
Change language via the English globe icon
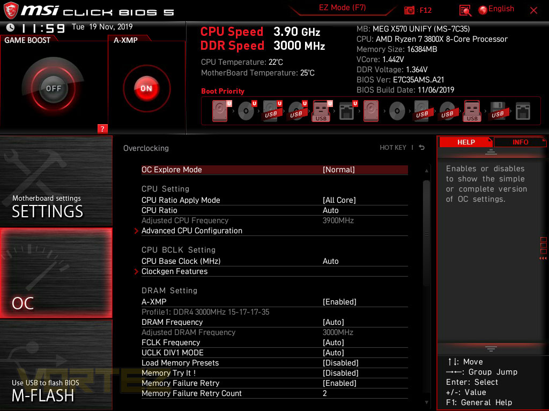click(483, 10)
